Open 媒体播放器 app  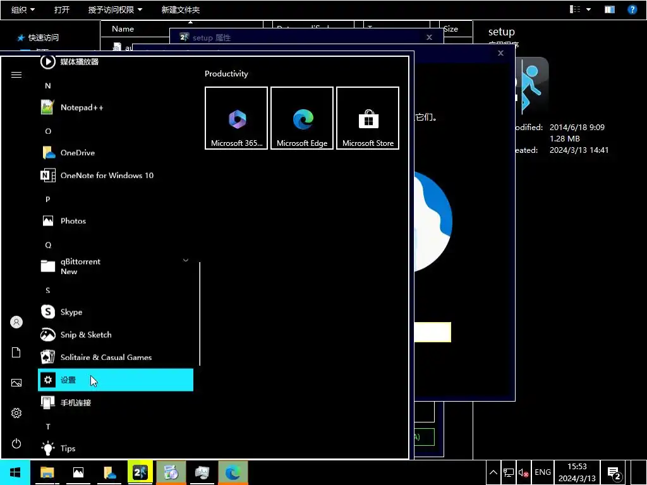[116, 62]
